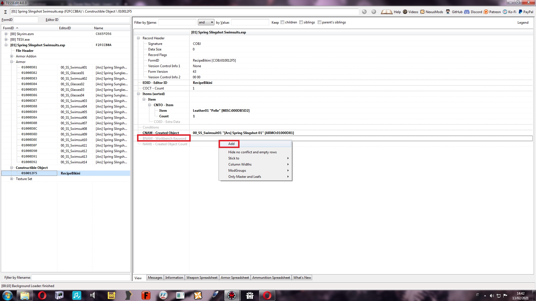The width and height of the screenshot is (536, 301).
Task: Open the NexusMods link
Action: (432, 12)
